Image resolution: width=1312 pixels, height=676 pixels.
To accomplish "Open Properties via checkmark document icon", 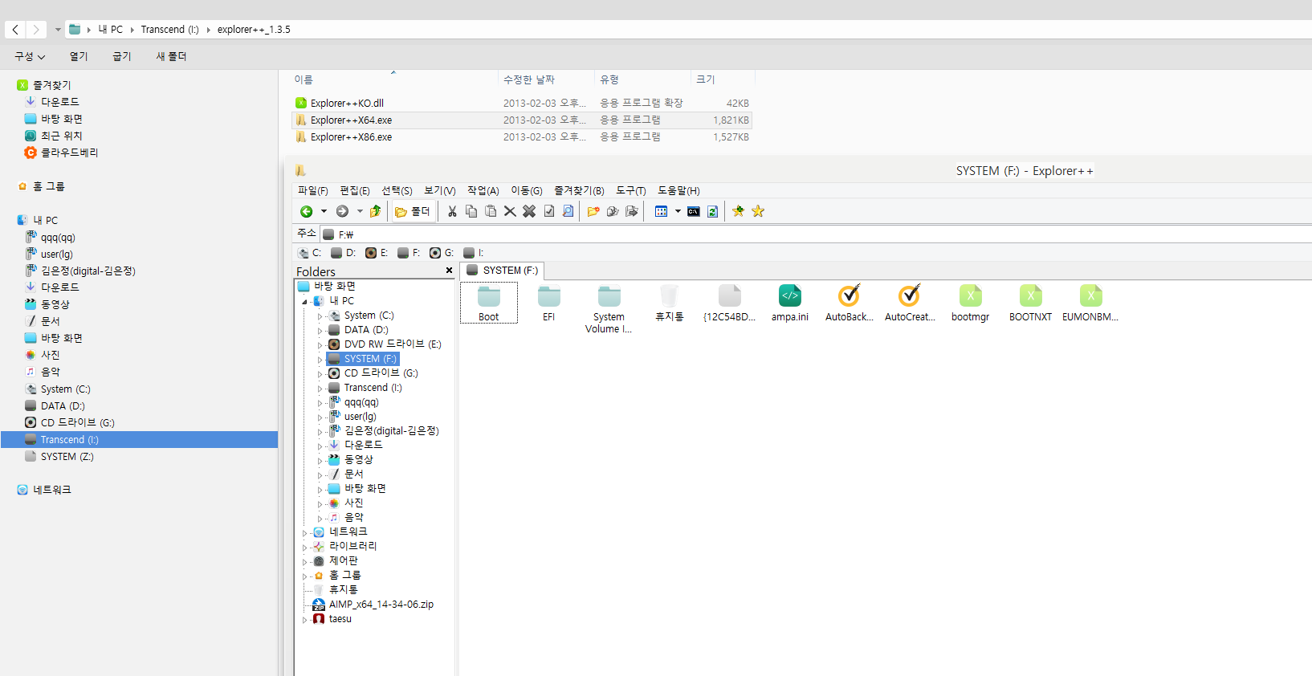I will (x=549, y=211).
